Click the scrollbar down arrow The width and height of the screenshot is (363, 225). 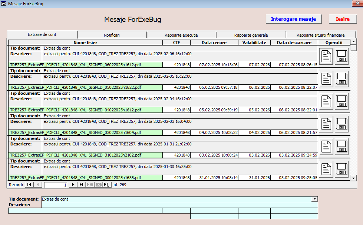coord(353,178)
